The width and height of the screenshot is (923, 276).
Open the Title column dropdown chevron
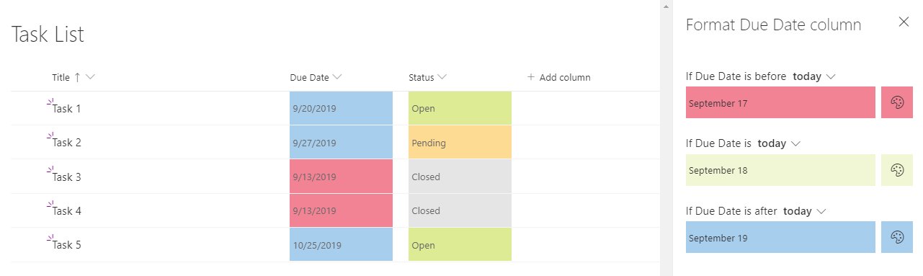click(x=90, y=77)
